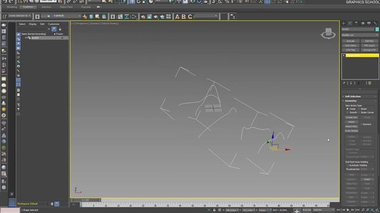The height and width of the screenshot is (213, 380).
Task: Open the Modifier List dropdown
Action: tap(360, 35)
